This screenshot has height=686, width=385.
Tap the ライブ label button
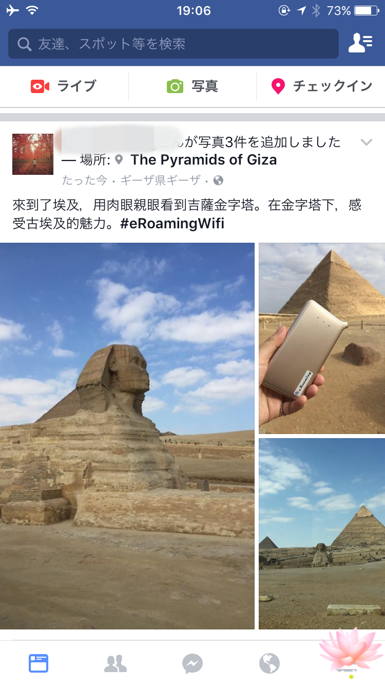click(x=76, y=86)
